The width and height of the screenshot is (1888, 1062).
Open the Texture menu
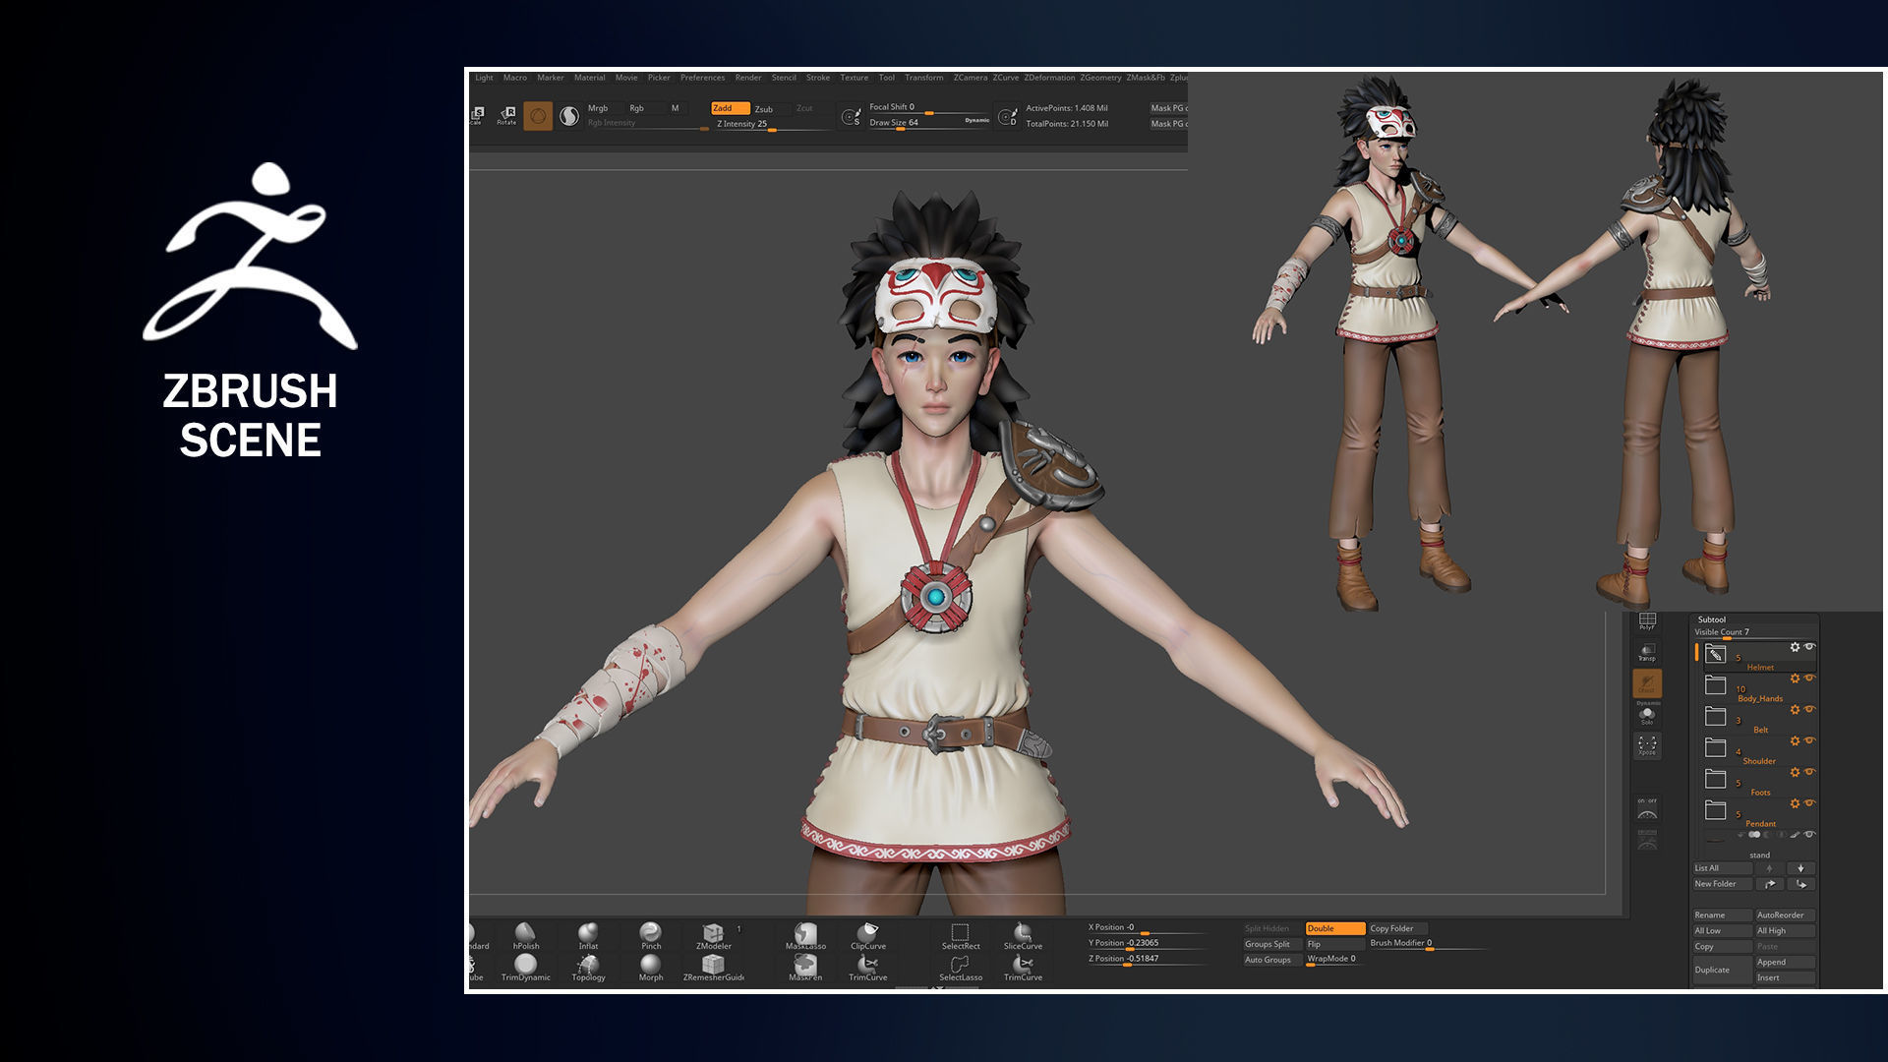(x=854, y=78)
